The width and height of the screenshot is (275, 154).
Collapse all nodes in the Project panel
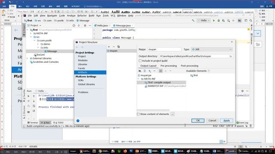pyautogui.click(x=79, y=26)
